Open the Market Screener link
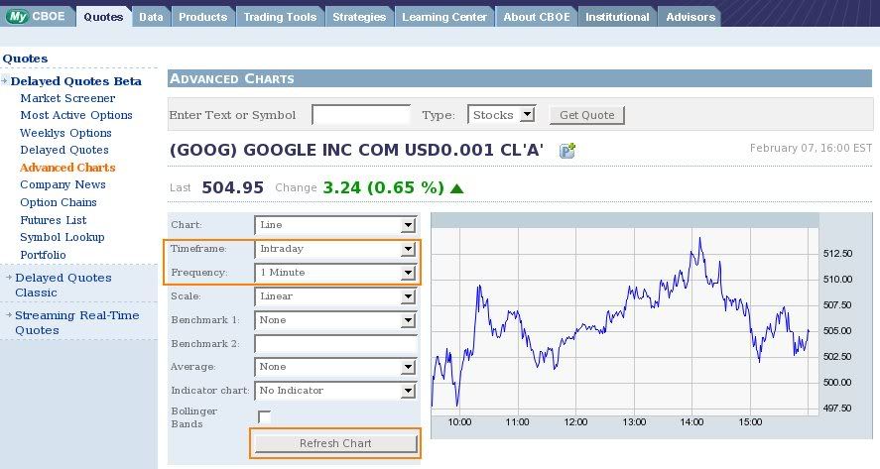This screenshot has height=469, width=880. pyautogui.click(x=67, y=98)
